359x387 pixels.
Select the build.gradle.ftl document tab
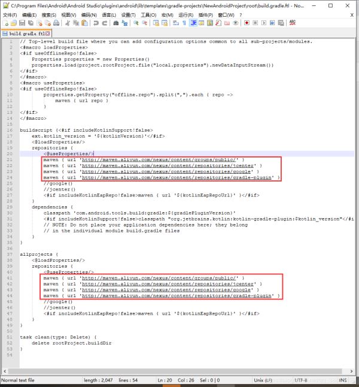[x=25, y=34]
